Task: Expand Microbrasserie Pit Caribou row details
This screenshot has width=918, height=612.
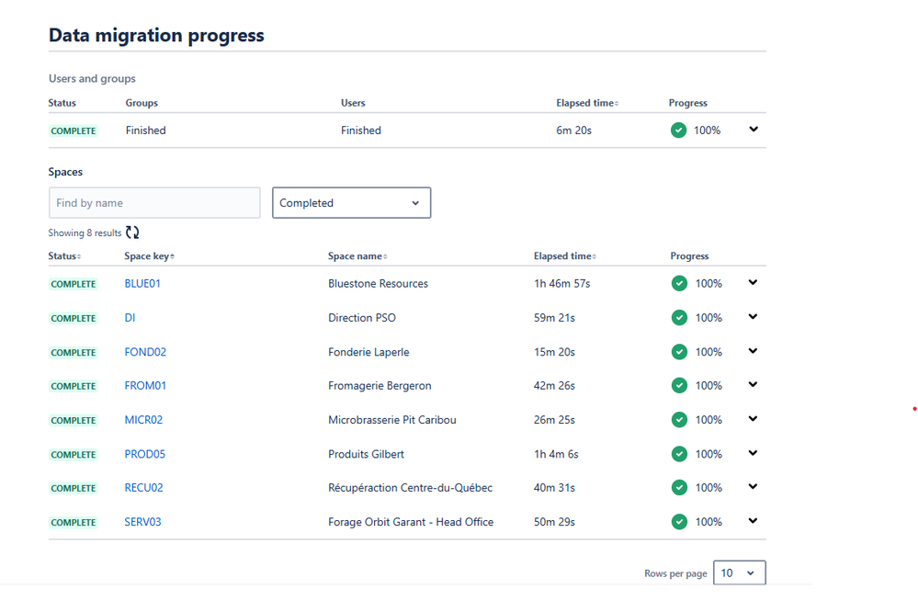Action: point(753,419)
